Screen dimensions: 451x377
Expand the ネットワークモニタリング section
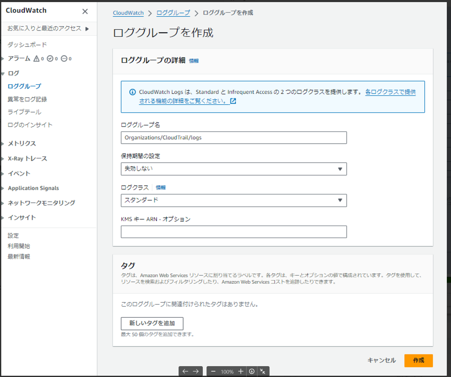click(3, 203)
